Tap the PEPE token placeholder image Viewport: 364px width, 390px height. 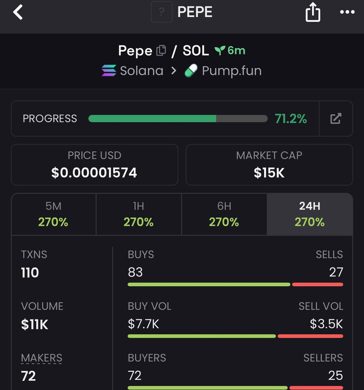tap(162, 12)
